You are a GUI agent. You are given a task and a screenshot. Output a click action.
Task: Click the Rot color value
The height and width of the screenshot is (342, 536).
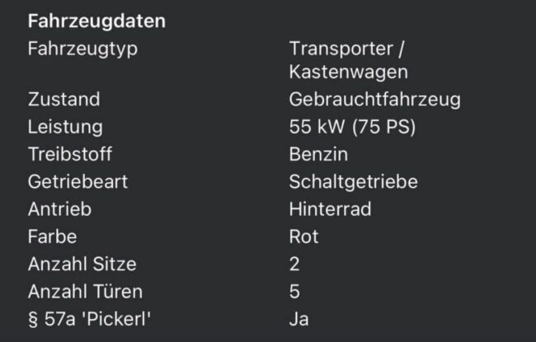pos(304,237)
